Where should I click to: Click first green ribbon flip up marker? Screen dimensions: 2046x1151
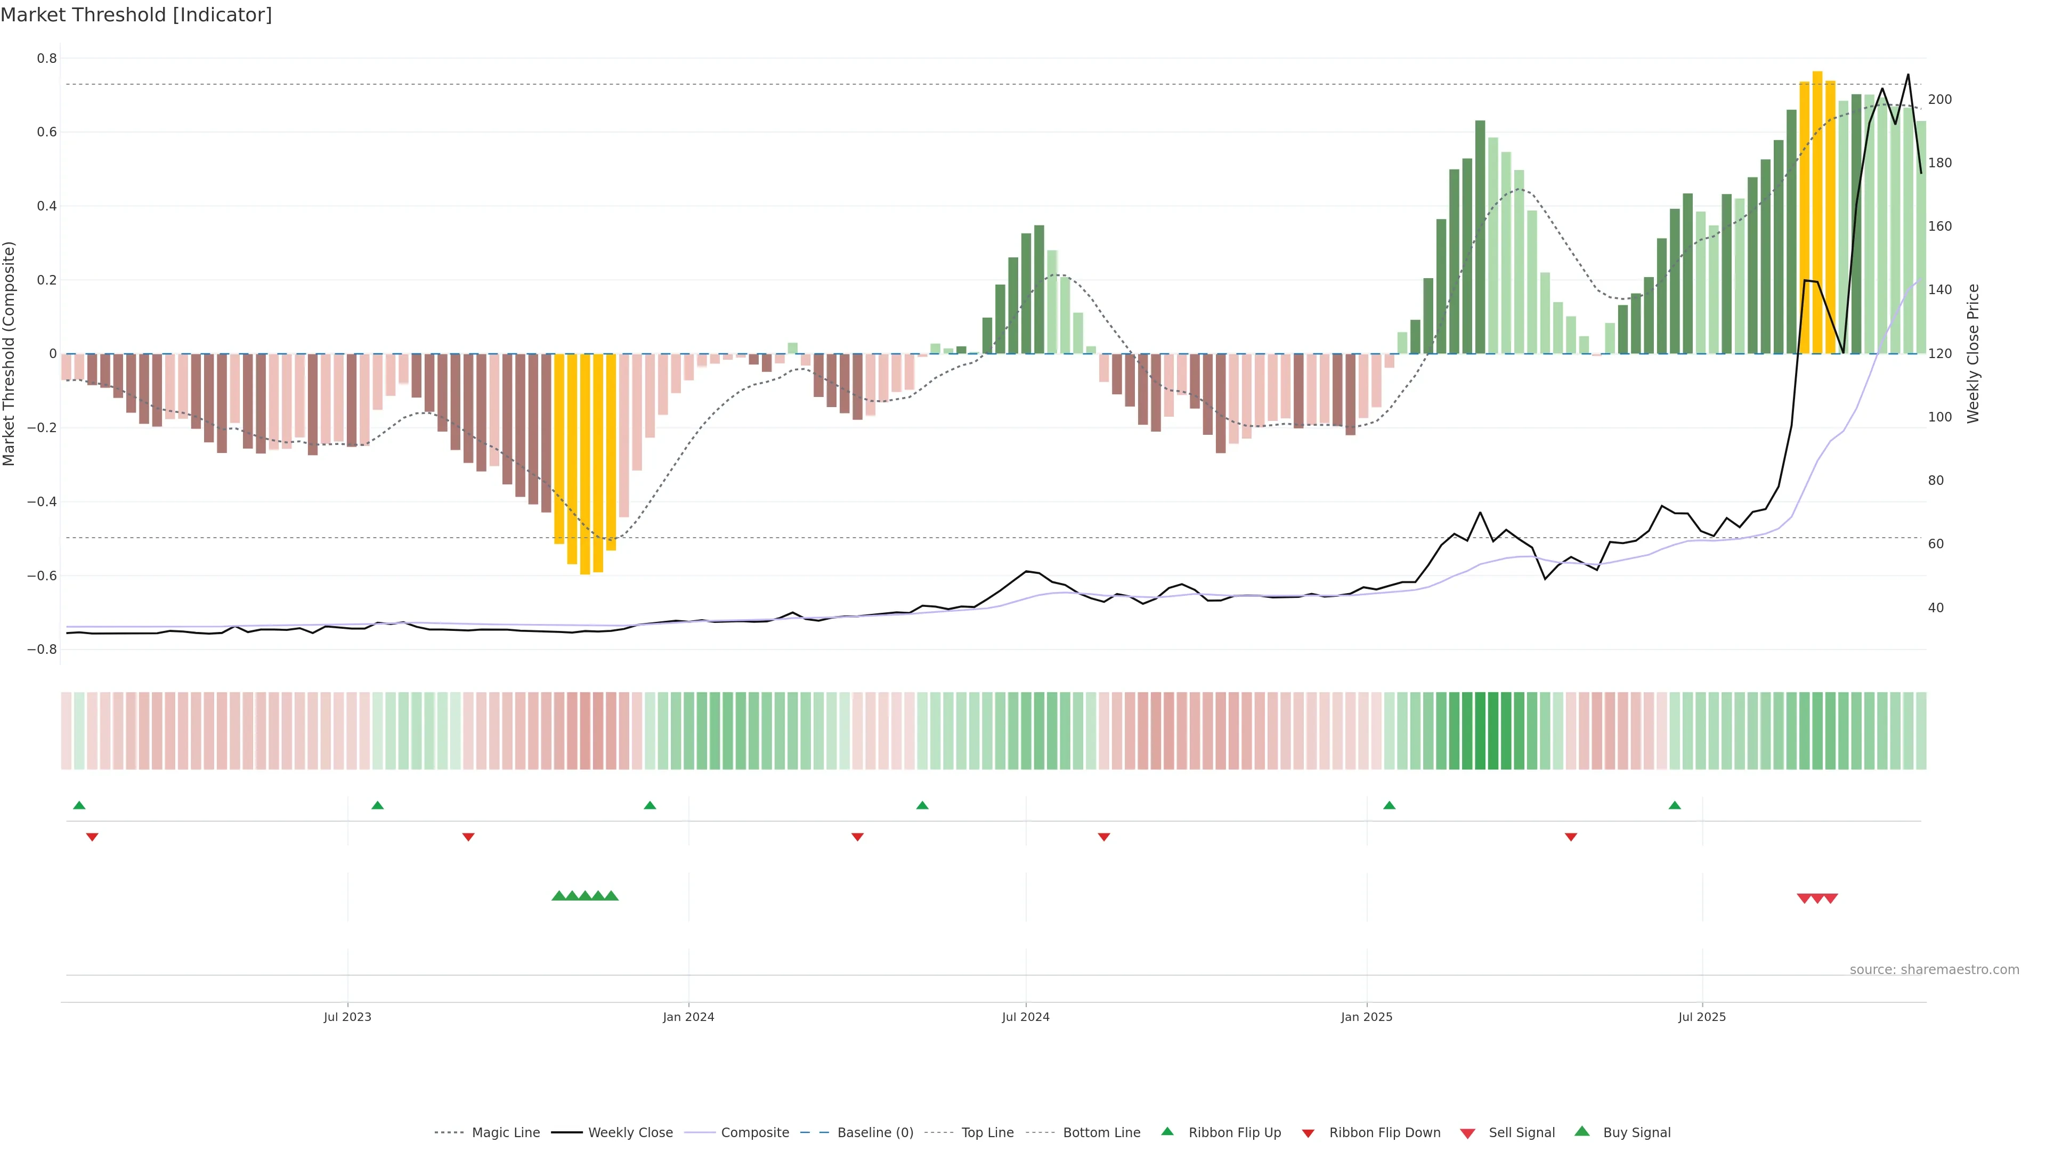pyautogui.click(x=79, y=806)
